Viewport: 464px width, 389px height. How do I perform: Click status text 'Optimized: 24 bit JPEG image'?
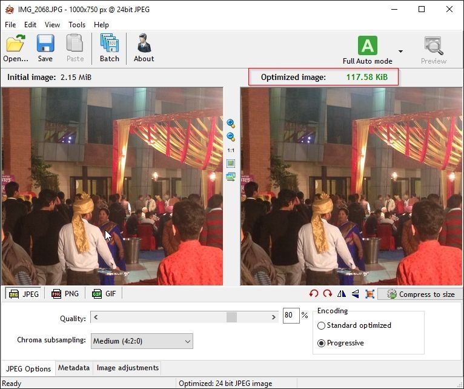pyautogui.click(x=225, y=384)
